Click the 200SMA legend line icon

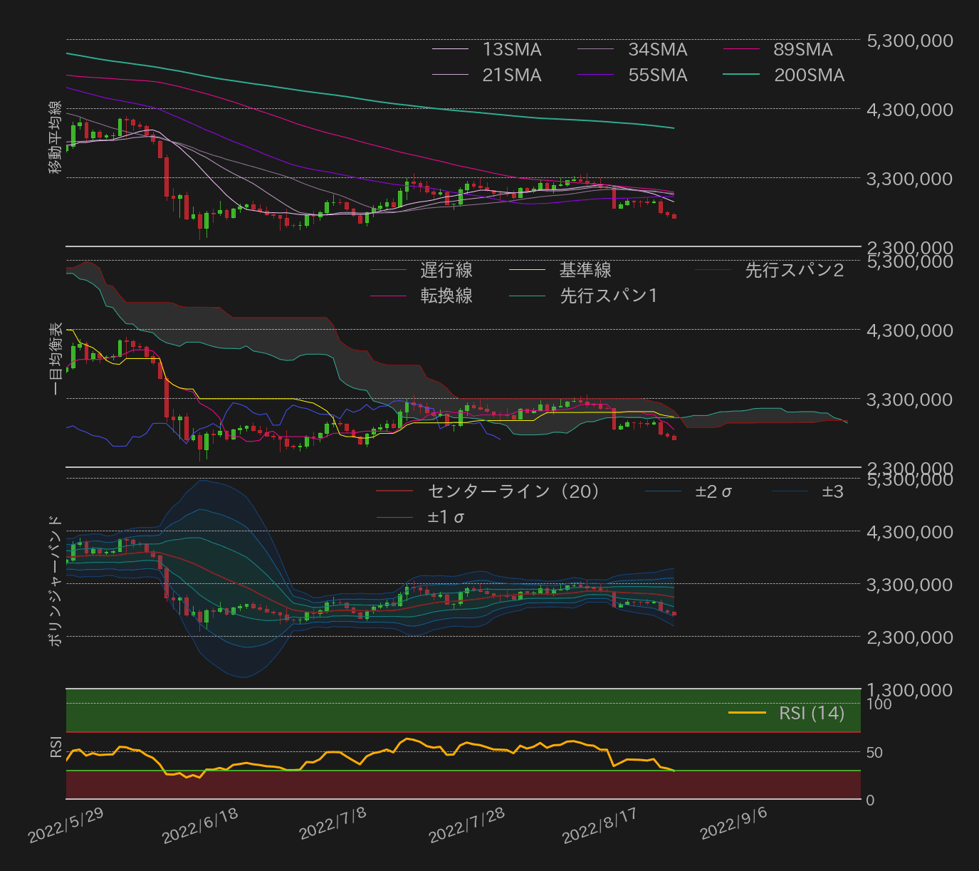coord(741,75)
